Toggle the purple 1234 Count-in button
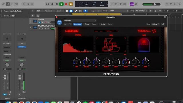Viewport: 183px width, 103px height. coord(132,4)
